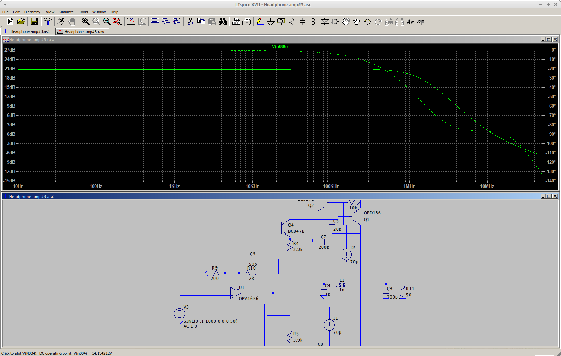Select the Label Net tool
561x356 pixels.
click(x=281, y=21)
